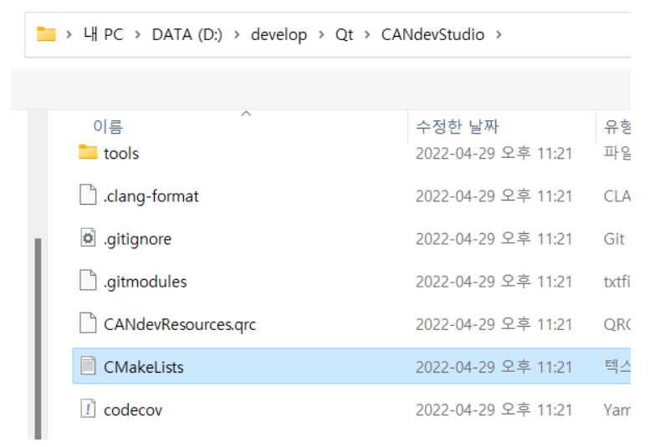The image size is (665, 447).
Task: Click the left pane vertical scrollbar
Action: point(34,334)
